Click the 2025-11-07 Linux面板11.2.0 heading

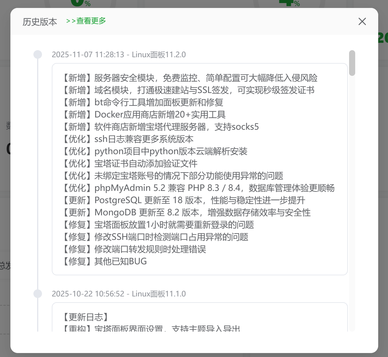click(x=119, y=54)
